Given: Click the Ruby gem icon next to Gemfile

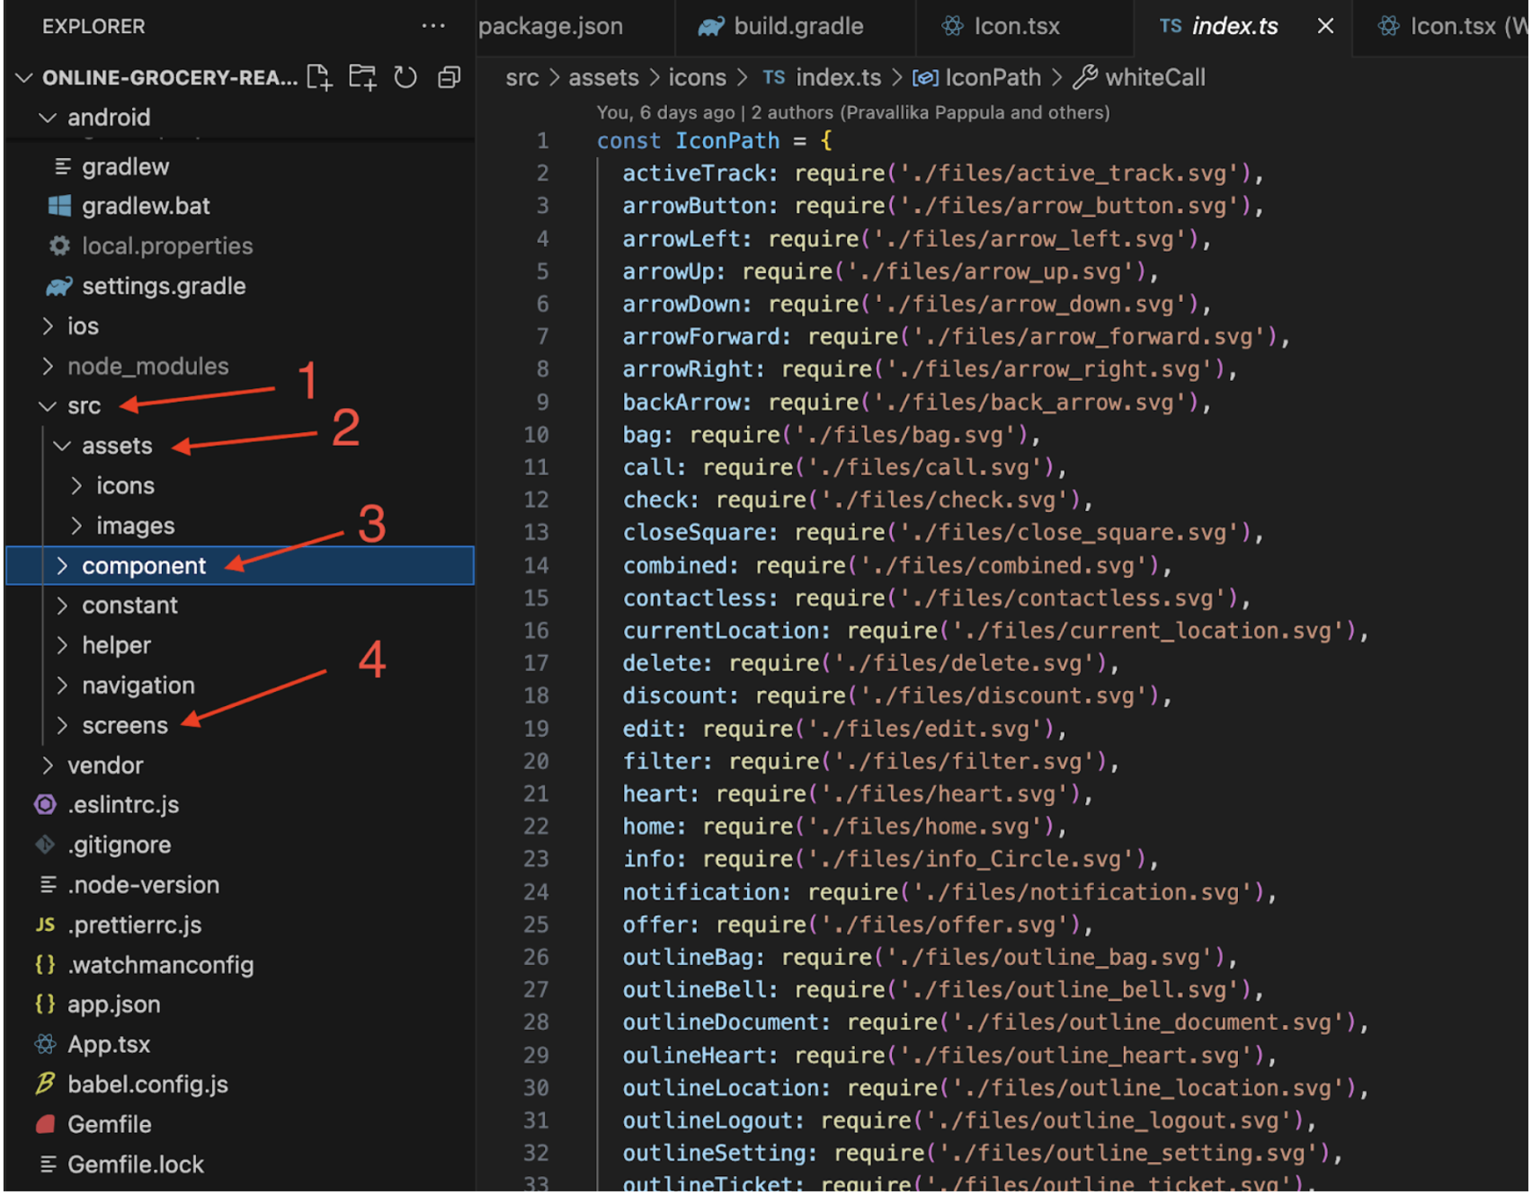Looking at the screenshot, I should click(44, 1123).
